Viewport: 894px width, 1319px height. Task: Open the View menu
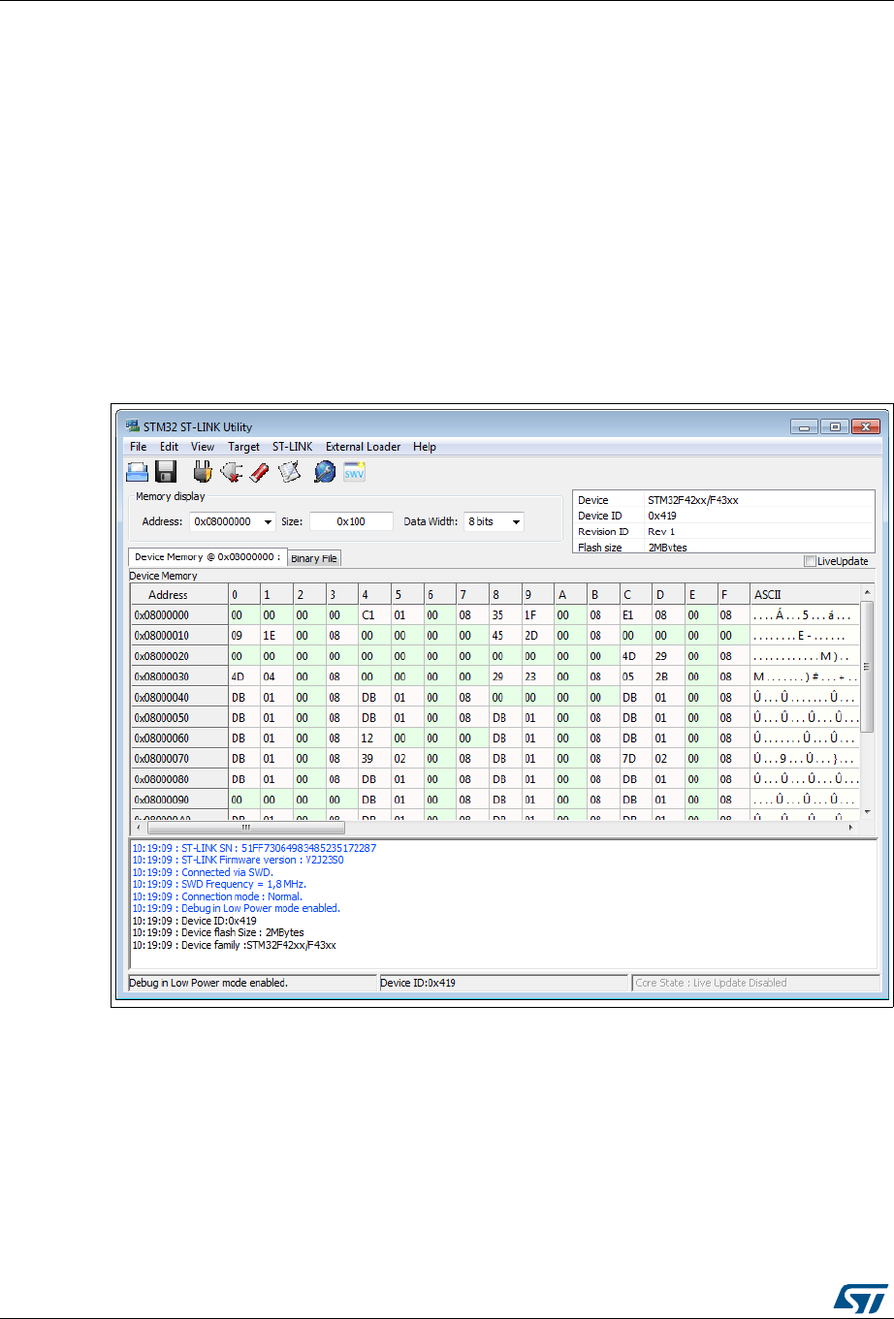(203, 447)
